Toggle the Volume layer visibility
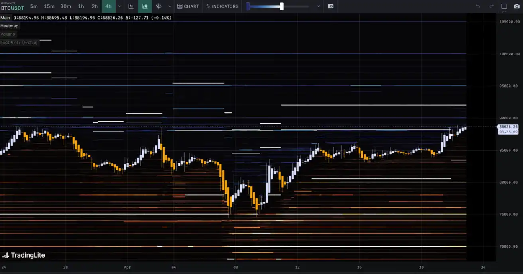Screen dimensions: 524x274 8,34
